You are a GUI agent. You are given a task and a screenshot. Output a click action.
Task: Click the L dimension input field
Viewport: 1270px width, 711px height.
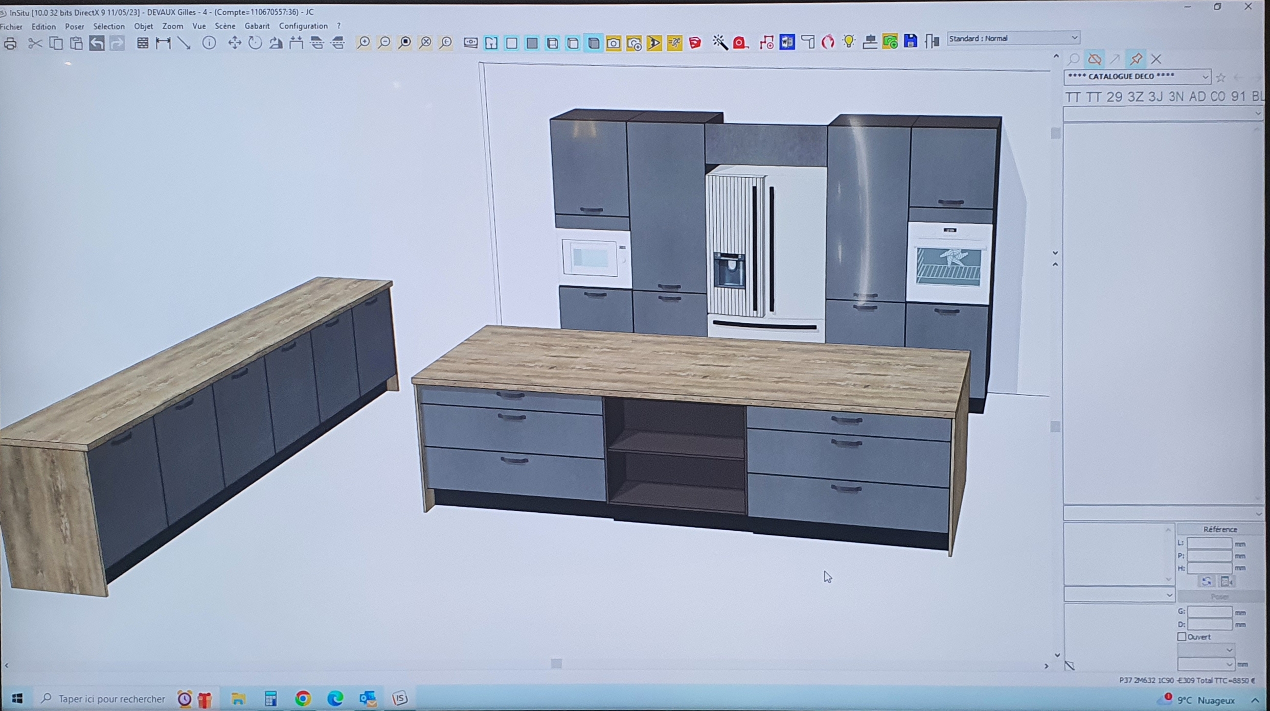(1209, 543)
